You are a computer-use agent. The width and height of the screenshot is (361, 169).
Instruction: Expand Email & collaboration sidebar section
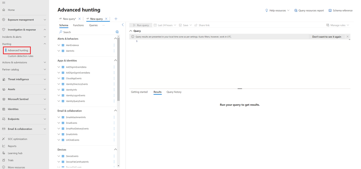(x=44, y=129)
